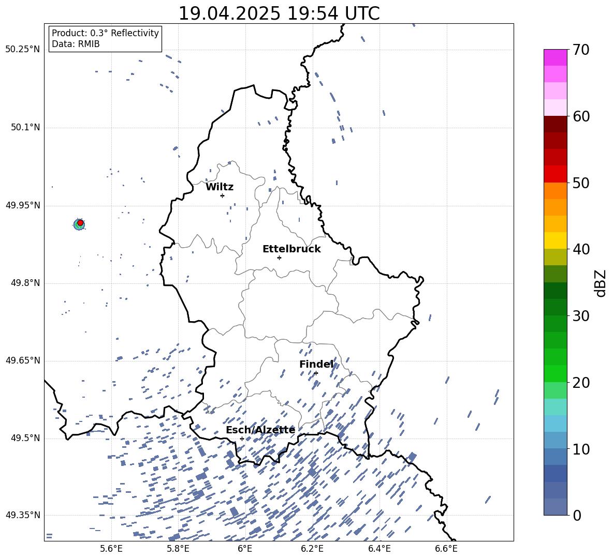Click the dBZ colorbar axis label
The height and width of the screenshot is (559, 613).
click(601, 283)
